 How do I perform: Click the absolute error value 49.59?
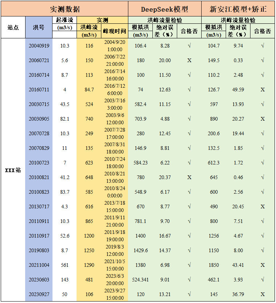tap(238, 90)
